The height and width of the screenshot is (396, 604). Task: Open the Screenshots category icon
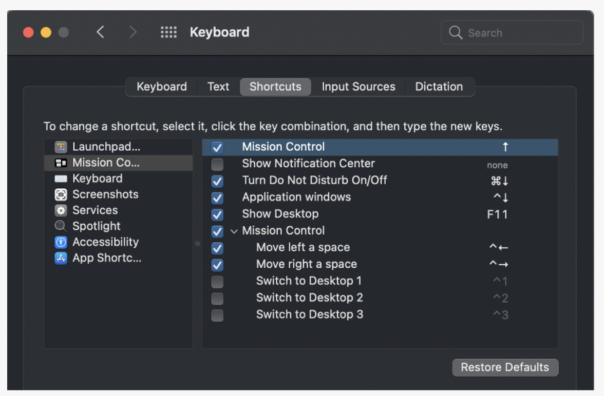point(61,195)
